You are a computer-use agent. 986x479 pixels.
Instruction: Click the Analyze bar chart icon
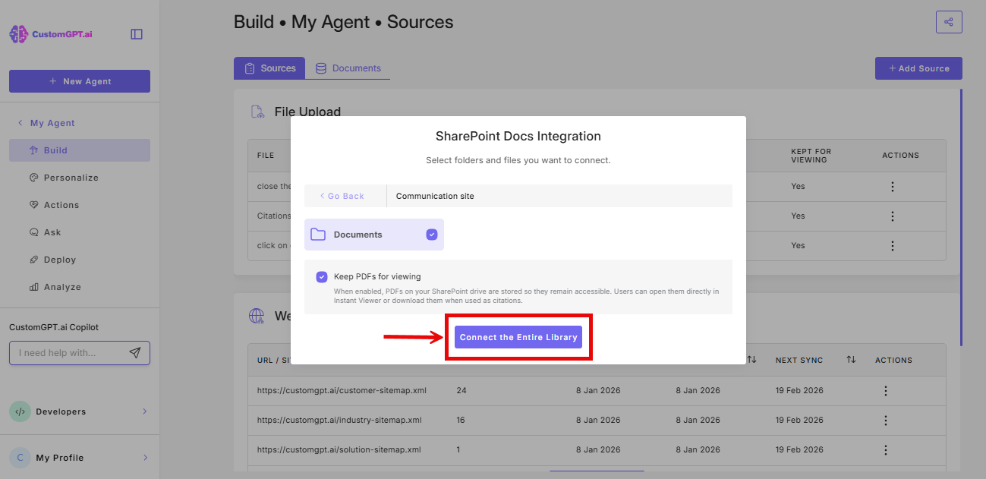coord(33,287)
